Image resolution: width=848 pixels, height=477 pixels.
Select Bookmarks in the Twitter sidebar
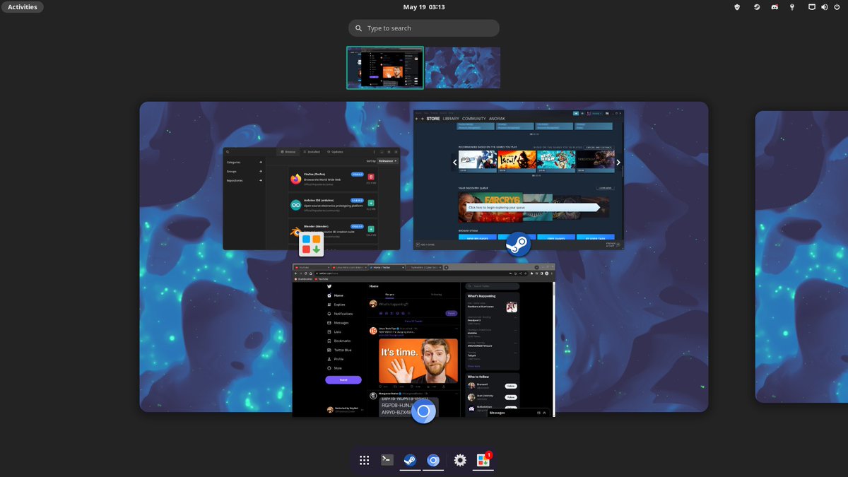tap(341, 341)
